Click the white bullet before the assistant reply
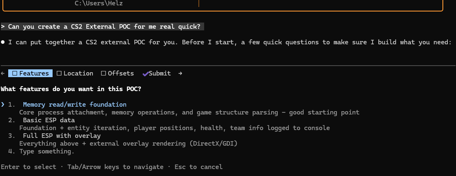This screenshot has width=456, height=176. pos(3,42)
